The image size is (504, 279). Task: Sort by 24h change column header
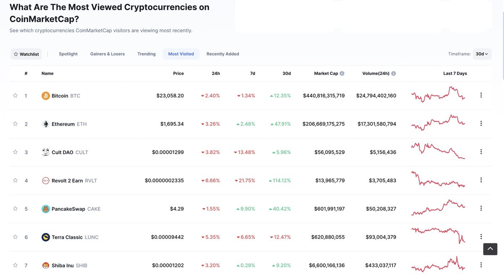coord(216,73)
